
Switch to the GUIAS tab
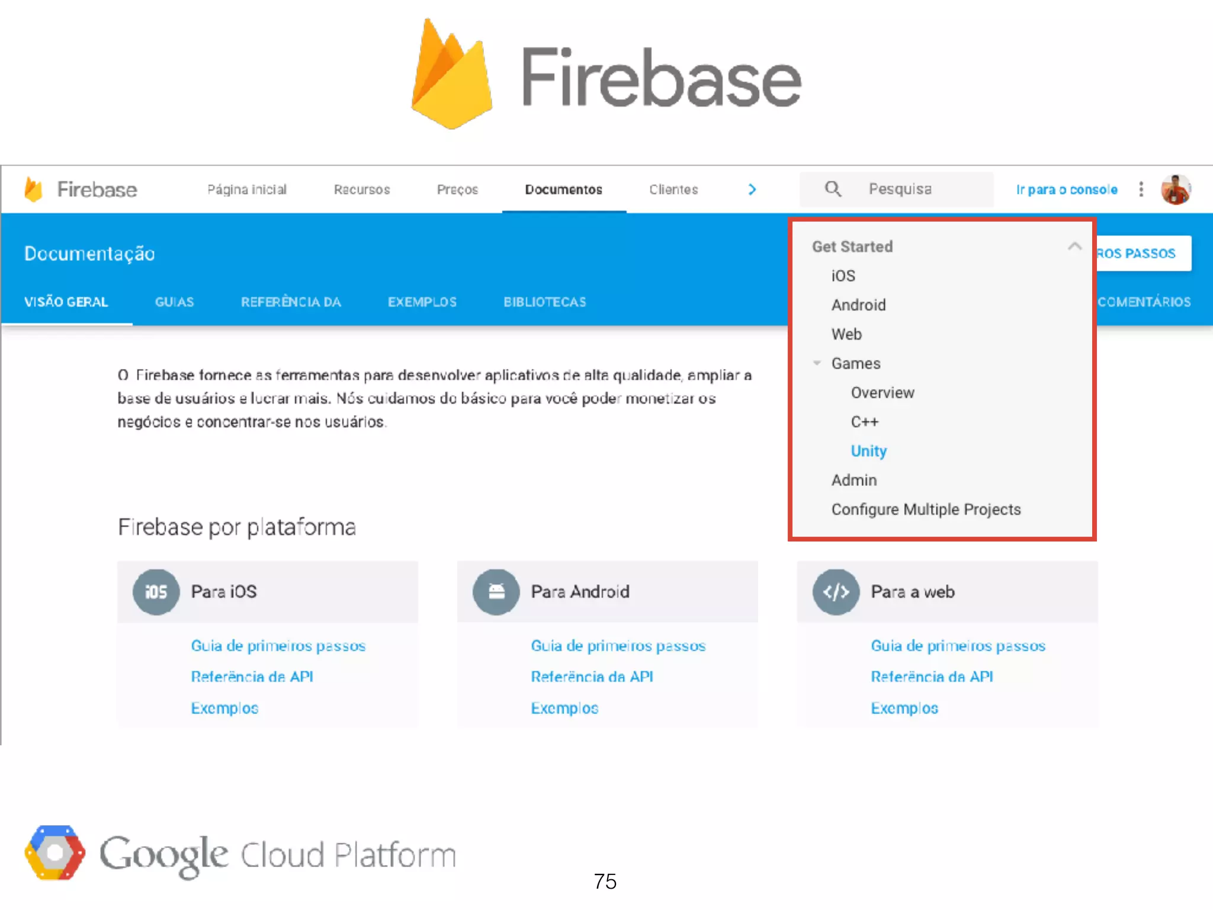click(x=174, y=302)
